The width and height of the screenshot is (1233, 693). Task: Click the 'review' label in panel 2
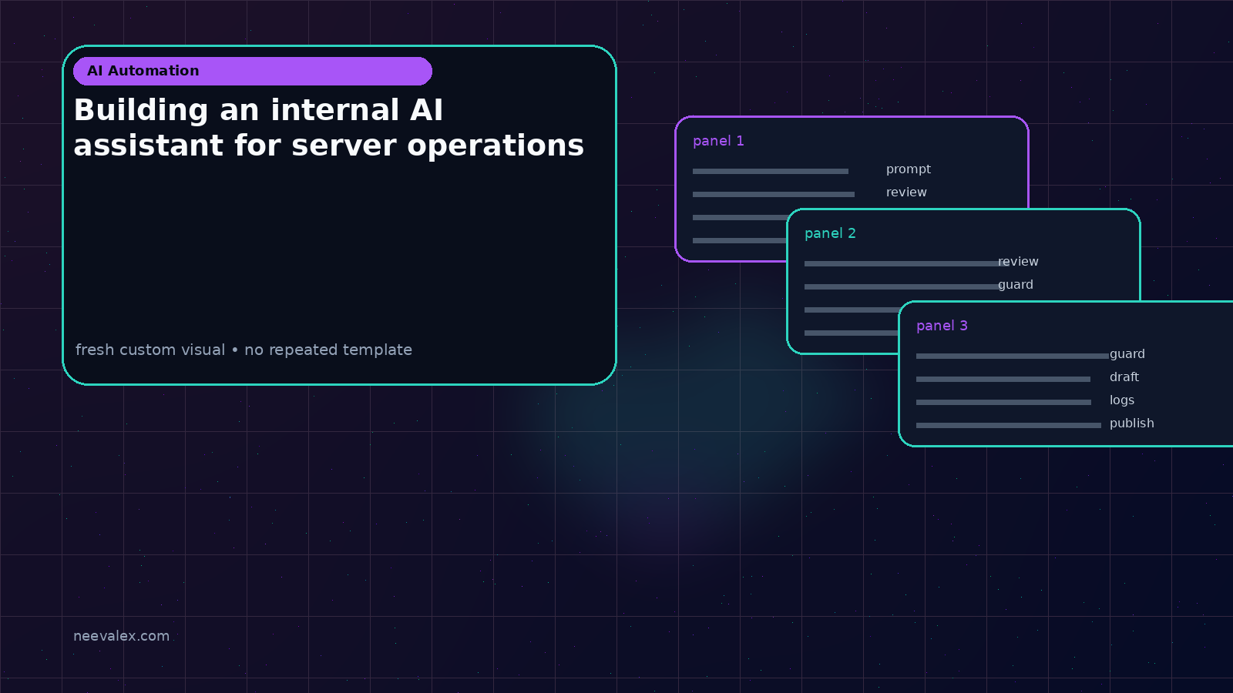pyautogui.click(x=1018, y=262)
